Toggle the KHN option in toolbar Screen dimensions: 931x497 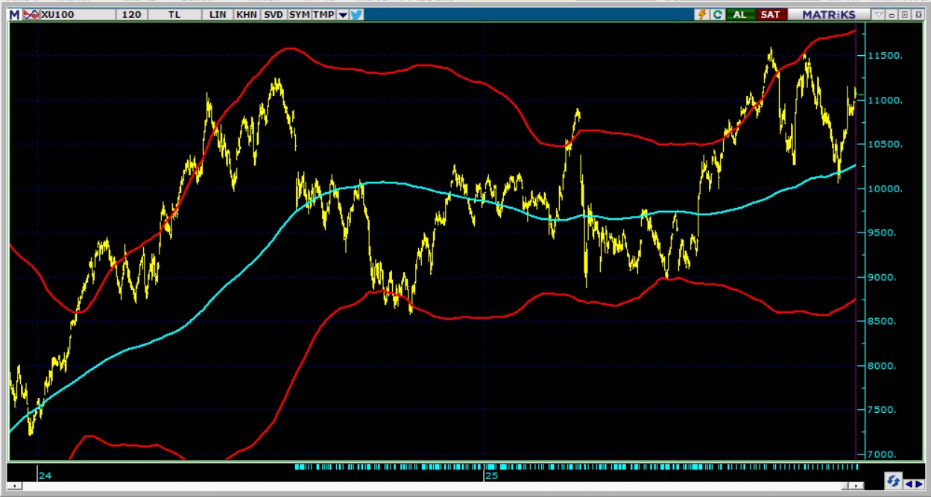246,14
